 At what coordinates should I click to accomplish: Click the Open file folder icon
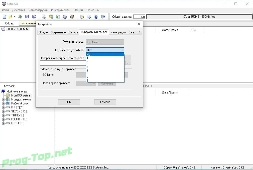pos(10,17)
